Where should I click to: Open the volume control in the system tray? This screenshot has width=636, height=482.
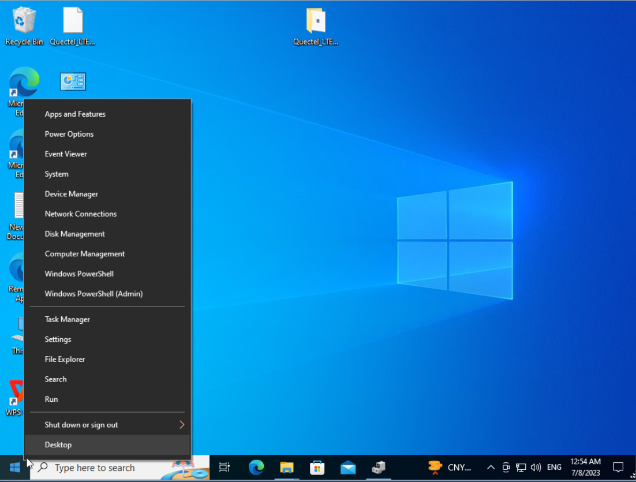536,468
